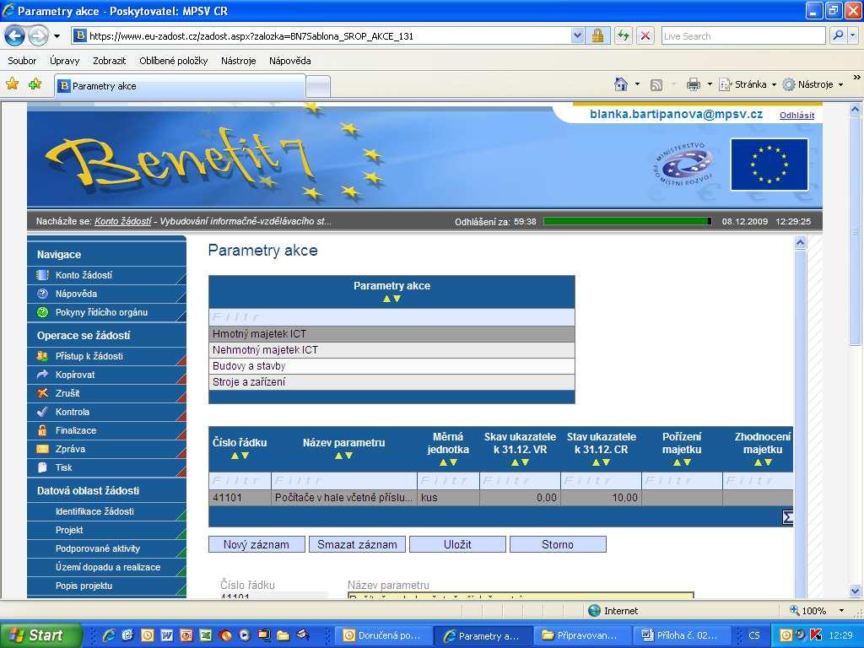Open the Zobrazit menu
The image size is (864, 648).
tap(109, 61)
